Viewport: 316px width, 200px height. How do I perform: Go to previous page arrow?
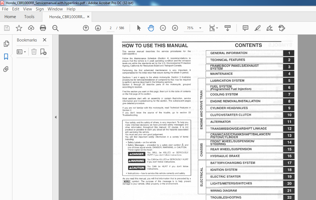click(x=86, y=28)
